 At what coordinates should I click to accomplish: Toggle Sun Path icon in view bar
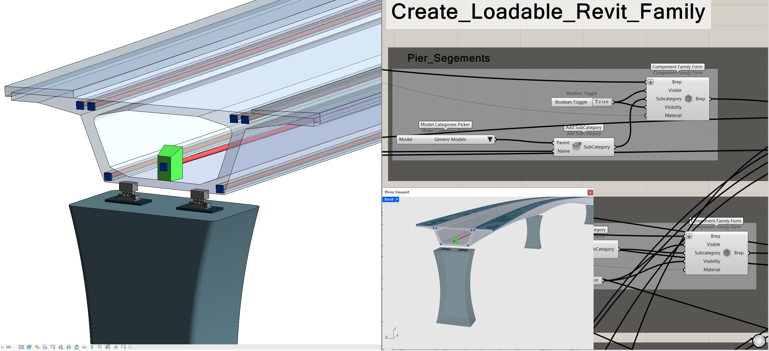[37, 347]
